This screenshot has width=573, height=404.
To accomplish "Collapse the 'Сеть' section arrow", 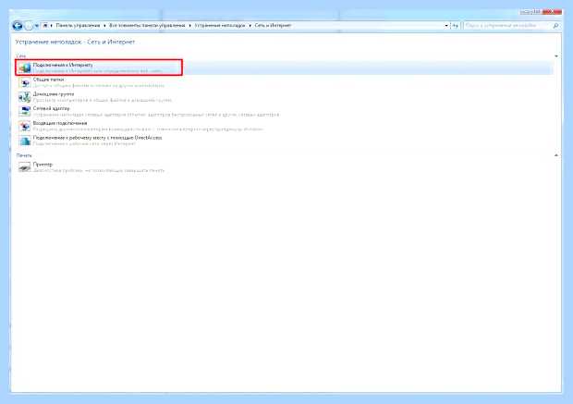I will (x=556, y=56).
